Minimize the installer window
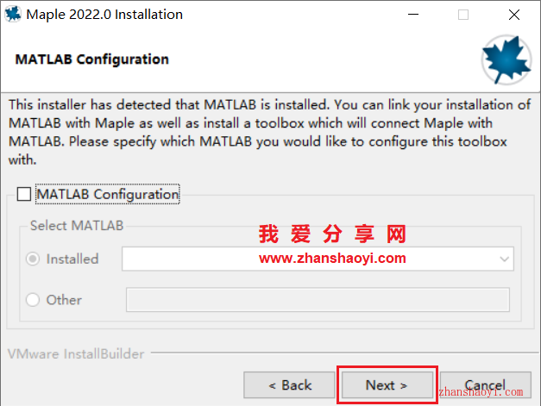The image size is (541, 406). pos(413,15)
